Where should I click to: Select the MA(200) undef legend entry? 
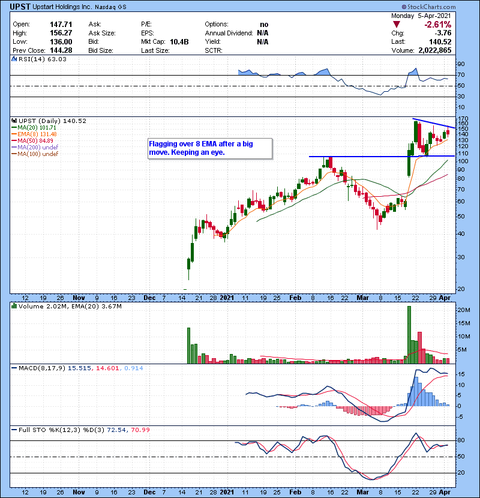click(35, 148)
